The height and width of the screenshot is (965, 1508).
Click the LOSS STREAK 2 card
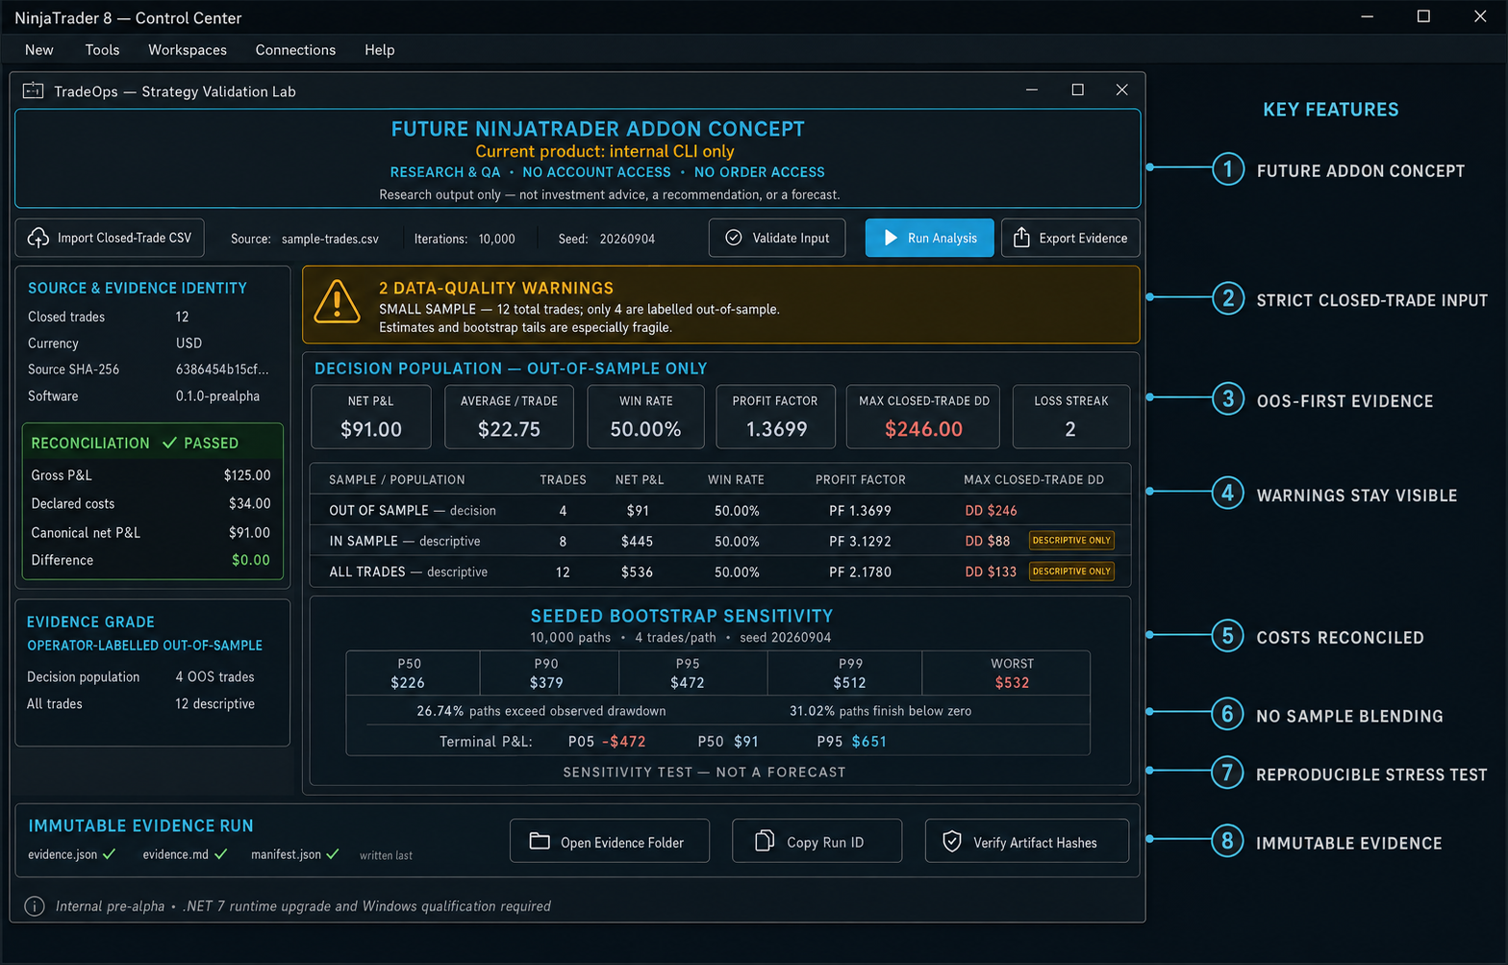click(1071, 417)
